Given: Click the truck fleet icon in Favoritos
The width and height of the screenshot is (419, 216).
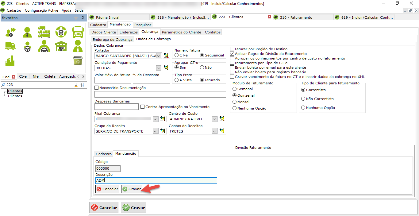Looking at the screenshot, I should pos(44,31).
